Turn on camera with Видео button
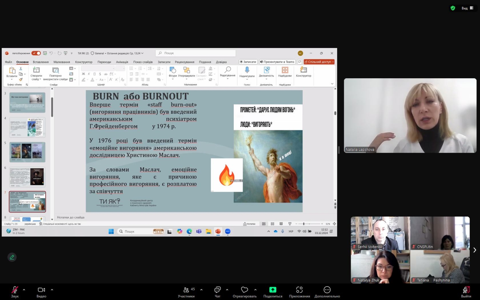The width and height of the screenshot is (480, 300). 41,290
